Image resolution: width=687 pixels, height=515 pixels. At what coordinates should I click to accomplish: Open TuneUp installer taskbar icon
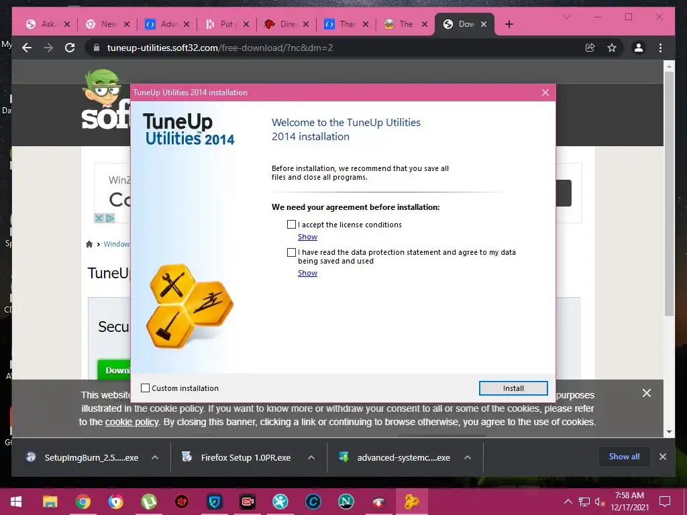click(x=412, y=502)
